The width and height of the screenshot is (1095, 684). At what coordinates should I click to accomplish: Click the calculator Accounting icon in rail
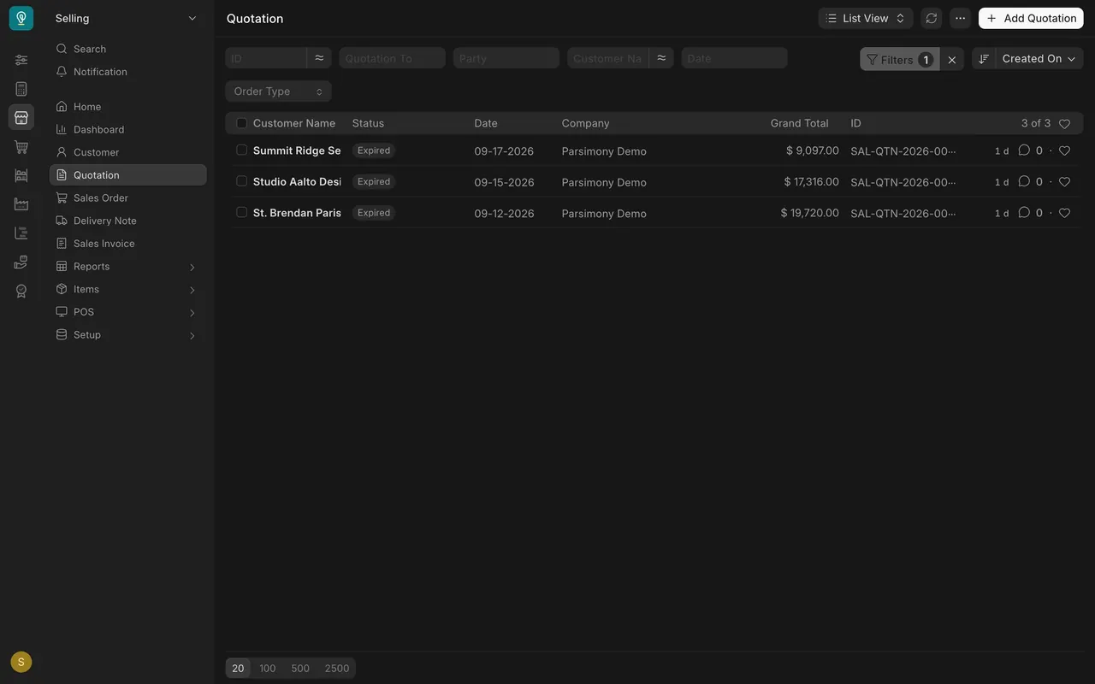[21, 89]
